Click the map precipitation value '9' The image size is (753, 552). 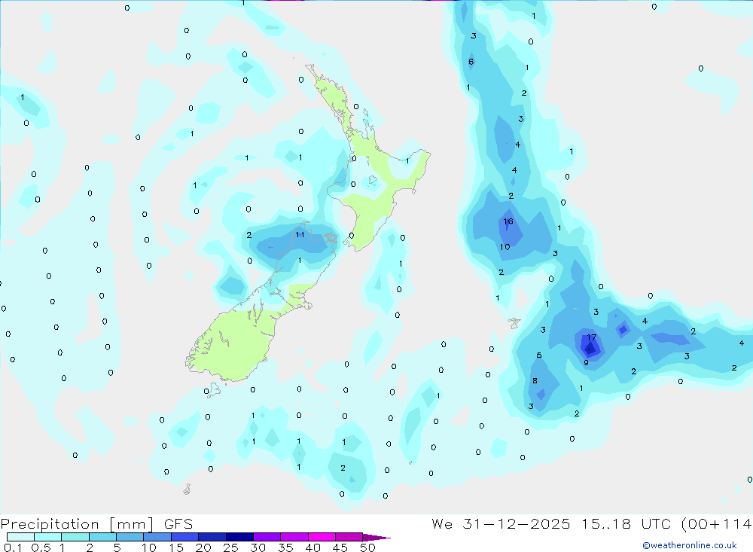tap(586, 363)
